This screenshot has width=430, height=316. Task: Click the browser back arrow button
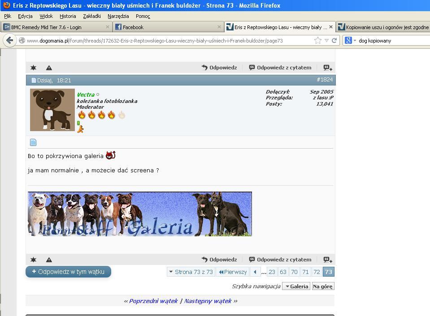[10, 40]
